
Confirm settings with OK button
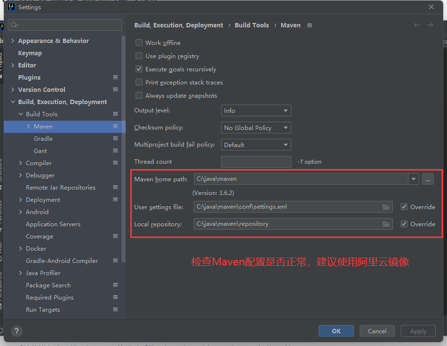tap(336, 331)
